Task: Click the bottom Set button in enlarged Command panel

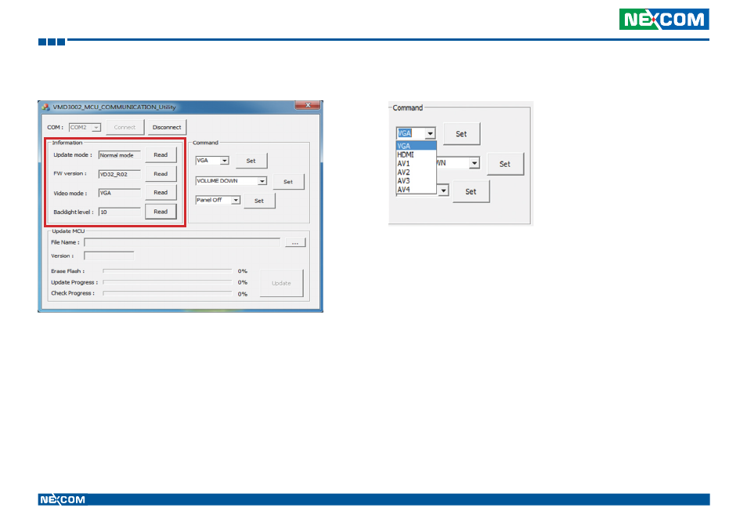Action: click(x=471, y=192)
